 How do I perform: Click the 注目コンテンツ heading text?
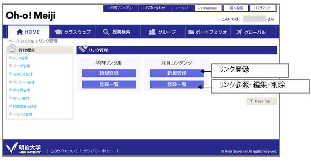(176, 63)
